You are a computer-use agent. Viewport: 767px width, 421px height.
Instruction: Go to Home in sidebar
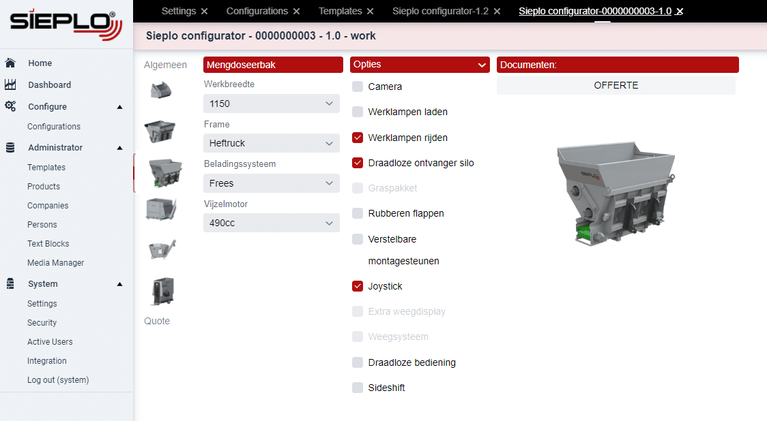(x=40, y=63)
